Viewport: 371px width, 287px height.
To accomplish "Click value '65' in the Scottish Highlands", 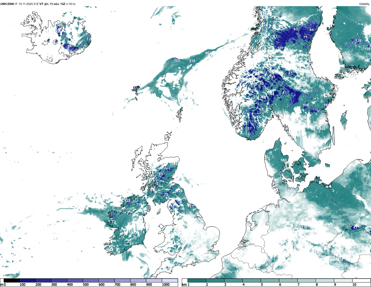I will coord(161,174).
